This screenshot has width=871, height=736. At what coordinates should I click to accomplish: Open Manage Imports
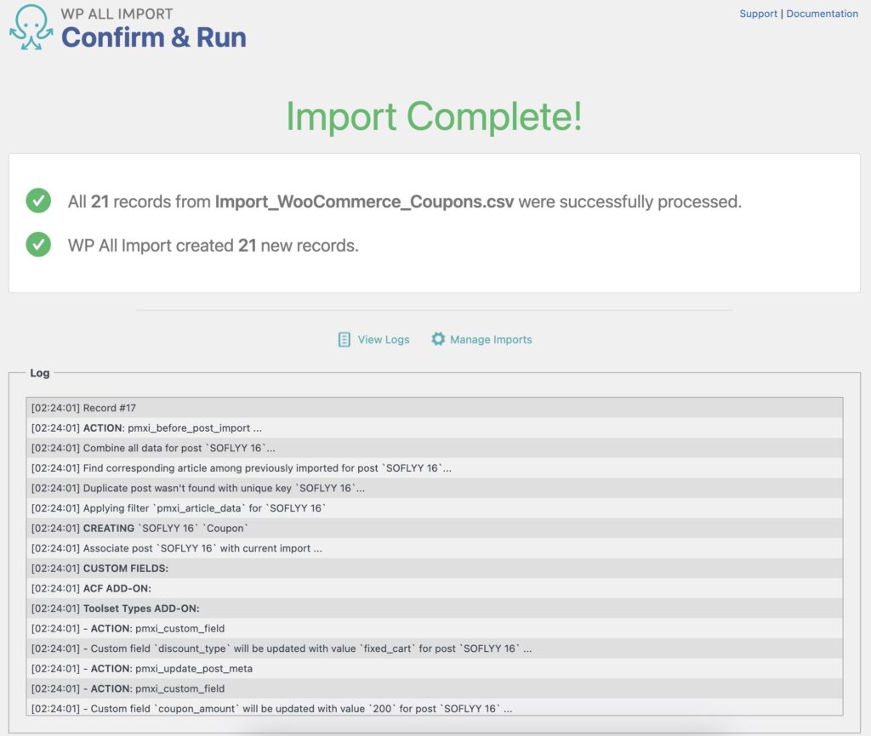coord(491,338)
